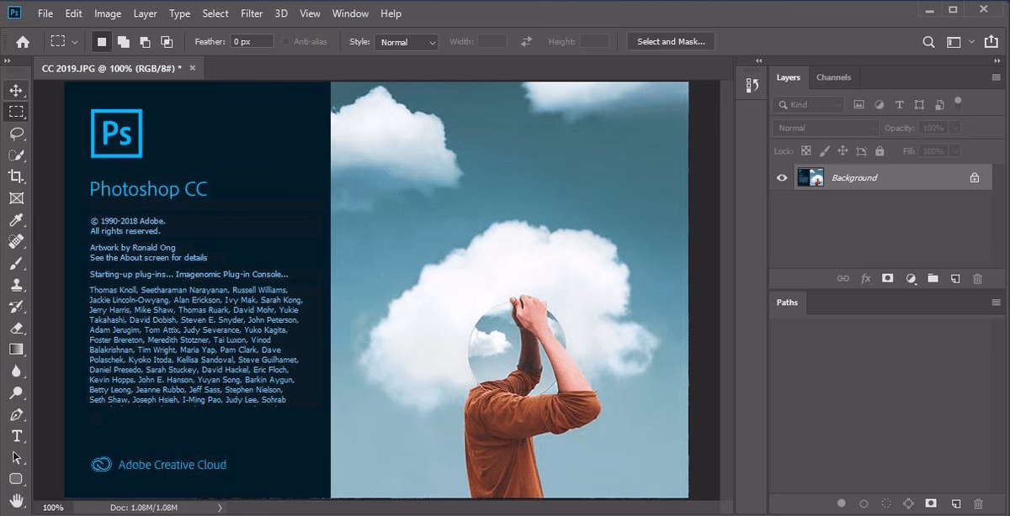Create a new layer using the panel icon
The width and height of the screenshot is (1010, 516).
pos(955,278)
